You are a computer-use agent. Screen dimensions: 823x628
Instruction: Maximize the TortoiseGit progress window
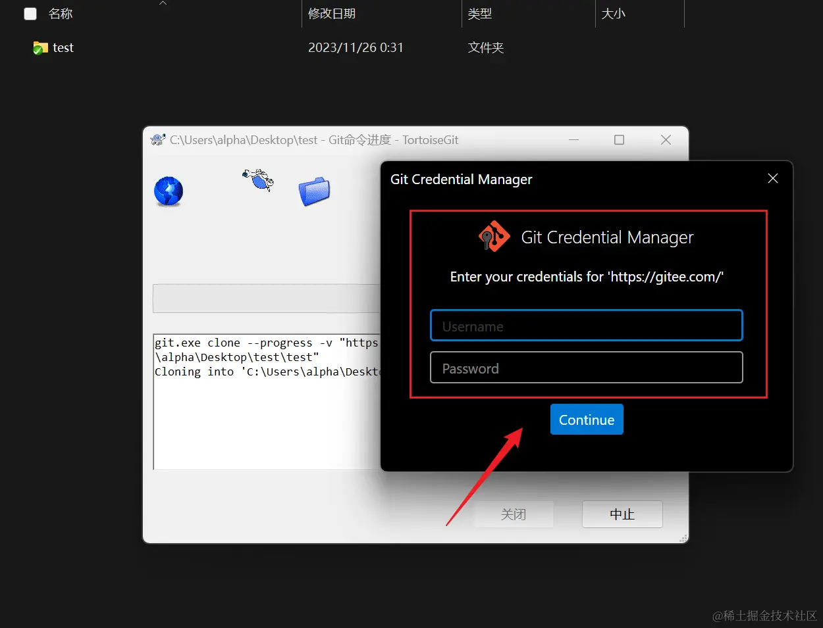[619, 139]
